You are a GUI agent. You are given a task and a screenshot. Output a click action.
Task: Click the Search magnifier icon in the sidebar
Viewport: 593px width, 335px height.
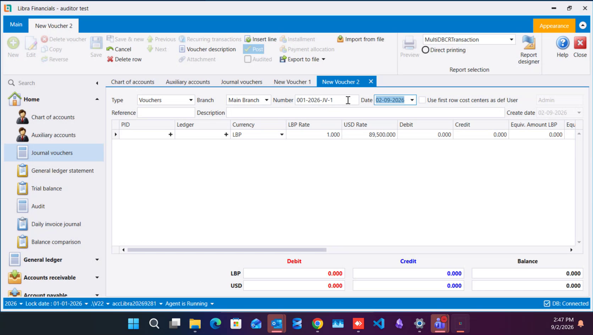tap(11, 83)
